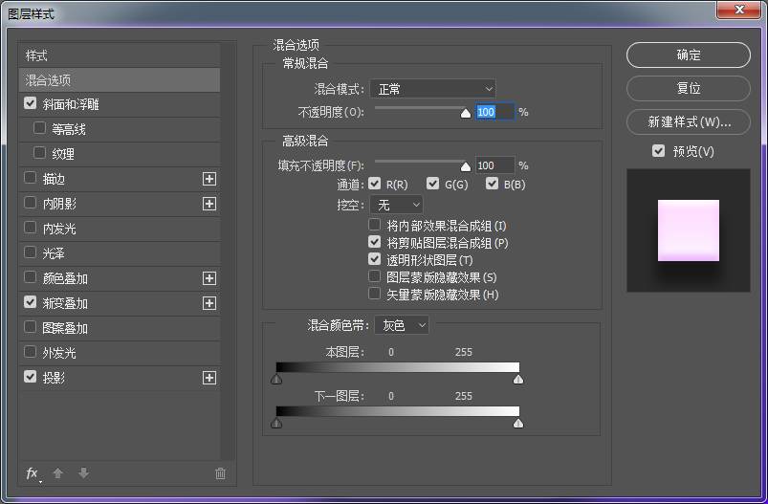The image size is (768, 504).
Task: Enable the 光泽 effect checkbox
Action: click(31, 252)
